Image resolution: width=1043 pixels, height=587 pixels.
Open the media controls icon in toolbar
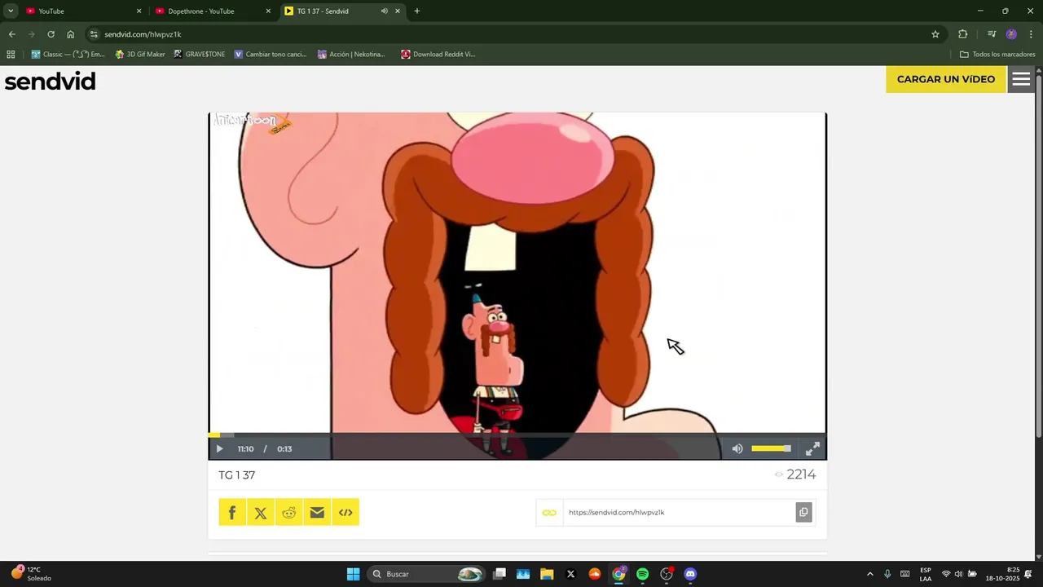point(992,34)
